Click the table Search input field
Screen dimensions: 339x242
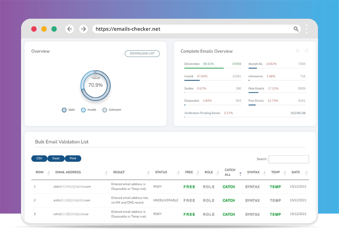(289, 159)
